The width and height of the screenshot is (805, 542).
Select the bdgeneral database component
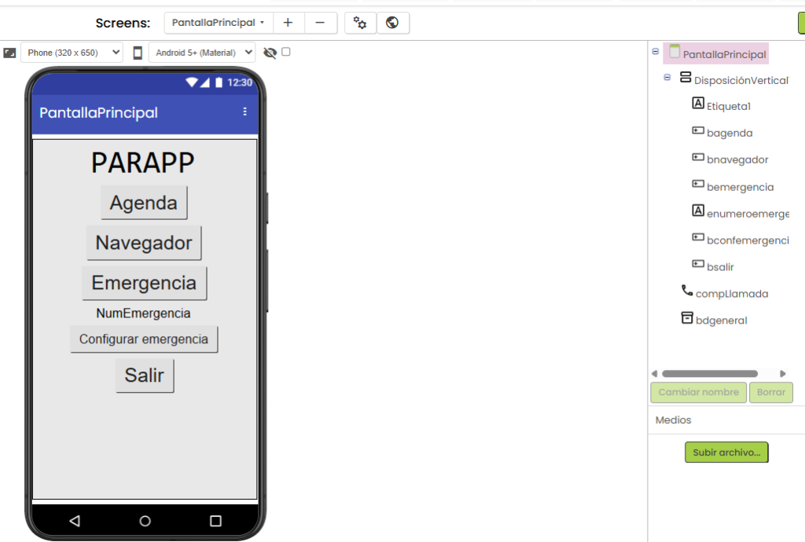click(721, 320)
